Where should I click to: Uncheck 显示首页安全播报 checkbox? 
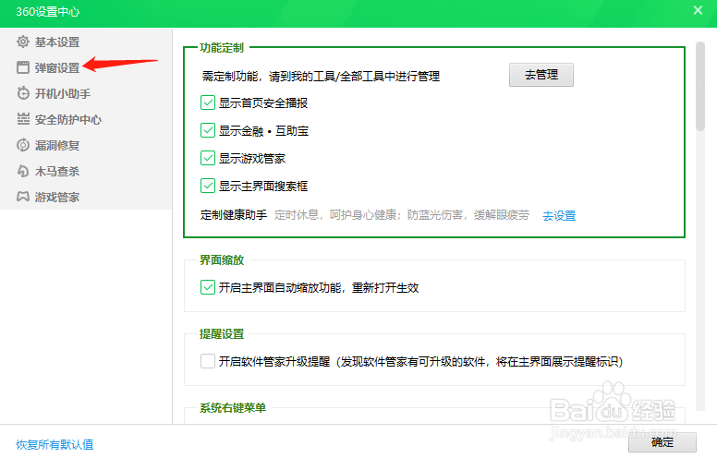tap(208, 102)
